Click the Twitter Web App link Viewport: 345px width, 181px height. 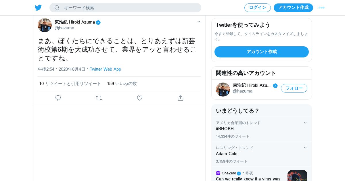click(x=105, y=69)
